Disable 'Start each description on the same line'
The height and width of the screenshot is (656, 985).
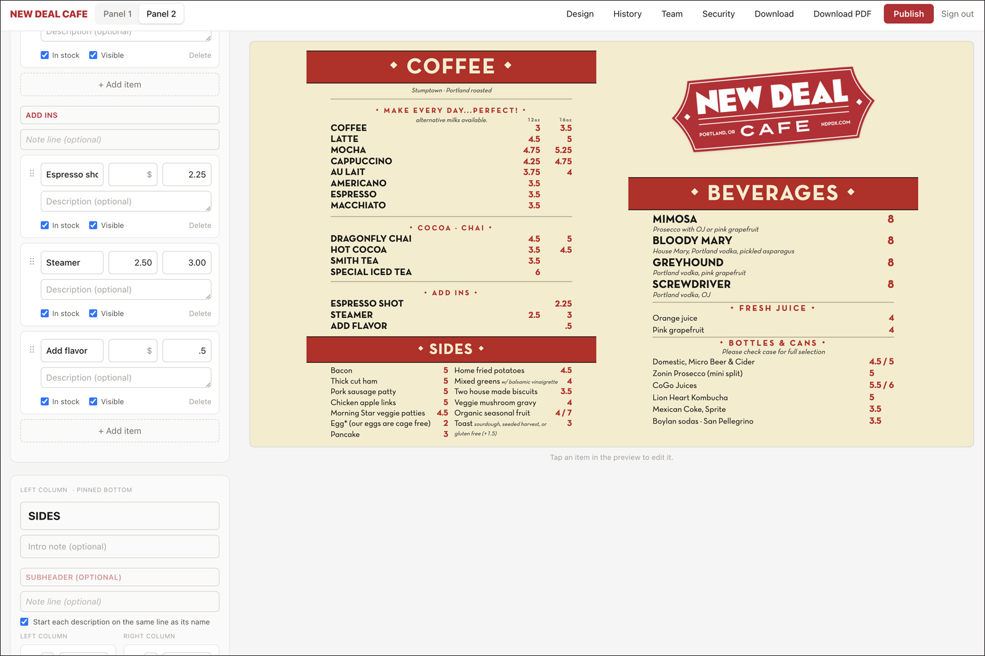coord(25,622)
